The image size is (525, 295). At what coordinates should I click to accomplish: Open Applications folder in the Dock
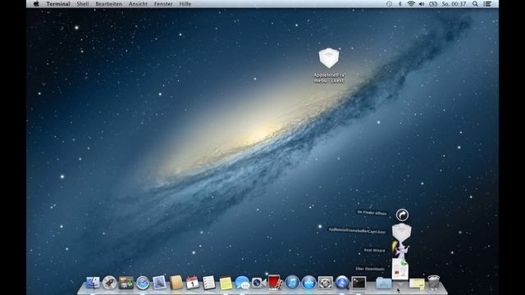tap(384, 284)
